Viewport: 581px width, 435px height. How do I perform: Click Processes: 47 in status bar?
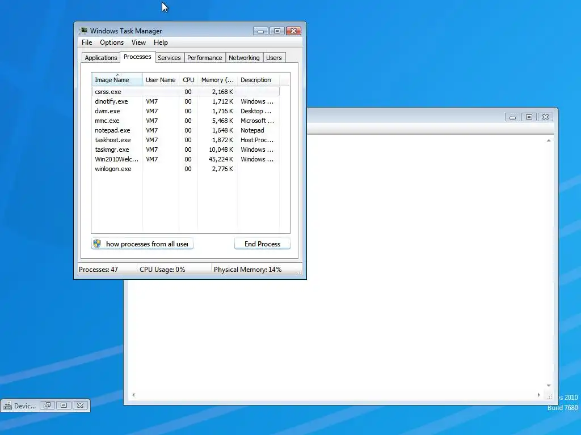[98, 269]
